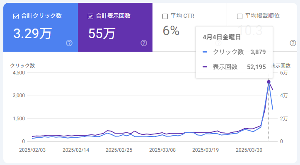Click the 2万 right axis label
The image size is (300, 165).
coord(284,119)
